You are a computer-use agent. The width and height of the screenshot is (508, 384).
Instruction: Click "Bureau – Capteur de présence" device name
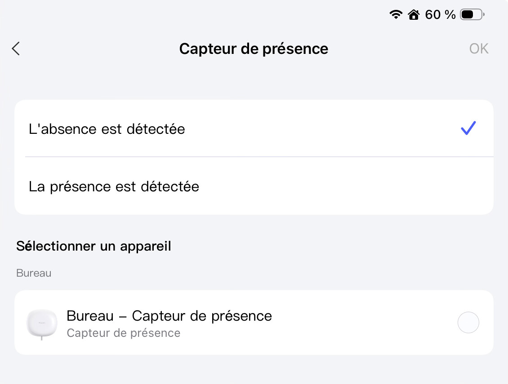(169, 316)
